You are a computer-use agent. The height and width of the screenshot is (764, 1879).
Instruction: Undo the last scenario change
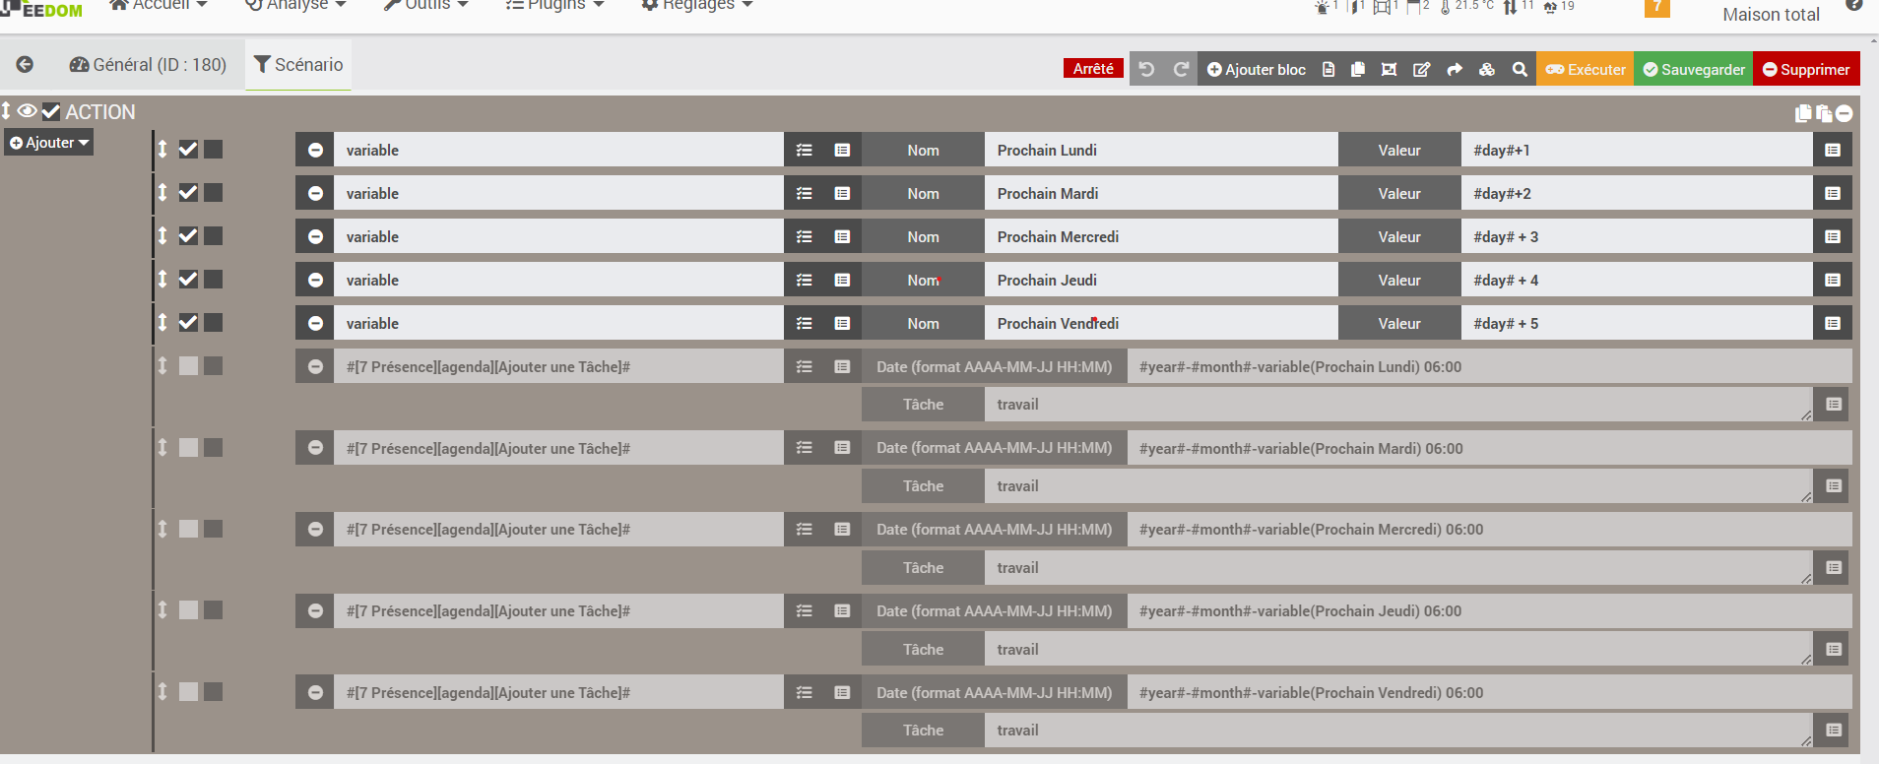[x=1146, y=69]
